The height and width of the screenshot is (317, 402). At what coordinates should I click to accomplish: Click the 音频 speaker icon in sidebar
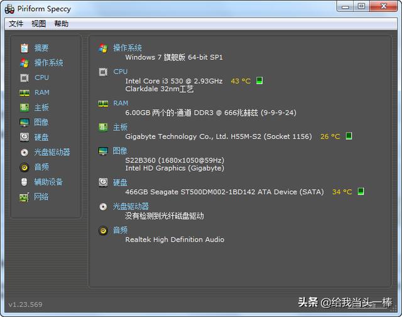tap(24, 167)
